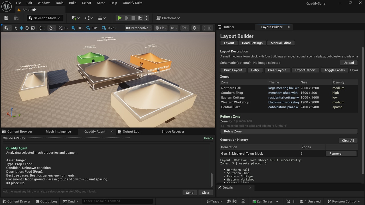Switch world/local coordinate space globe icon
Image resolution: width=365 pixels, height=205 pixels.
40,28
